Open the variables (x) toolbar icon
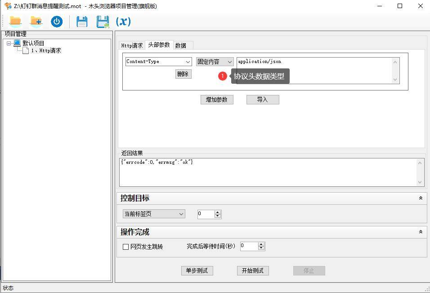This screenshot has height=293, width=430. 123,22
